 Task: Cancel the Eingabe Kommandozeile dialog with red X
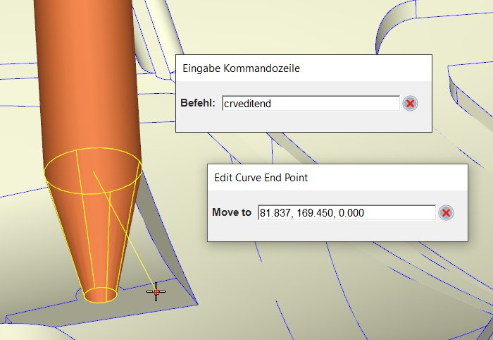410,103
